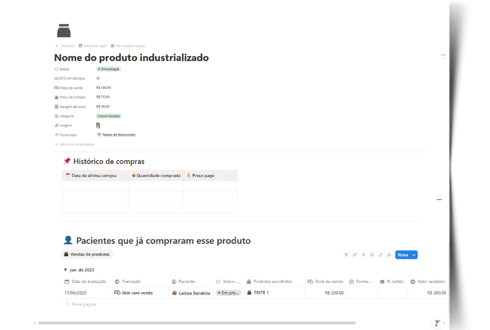Click the horizontal scrollbar at bottom
Screen dimensions: 490x330
pyautogui.click(x=196, y=323)
